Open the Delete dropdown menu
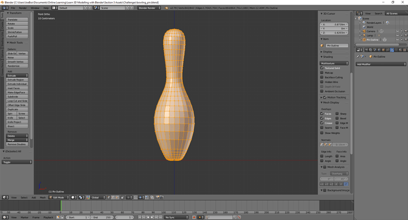Viewport: 408px width, 220px height. 17,136
